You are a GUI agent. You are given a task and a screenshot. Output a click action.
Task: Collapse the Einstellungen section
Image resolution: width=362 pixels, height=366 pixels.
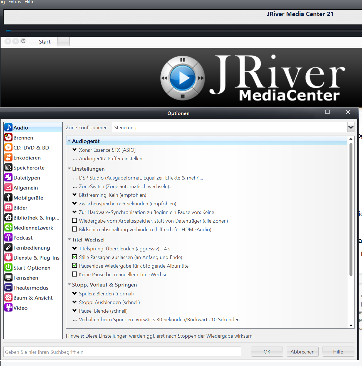(69, 169)
